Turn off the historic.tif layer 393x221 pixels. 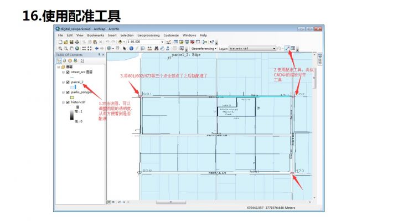[68, 102]
